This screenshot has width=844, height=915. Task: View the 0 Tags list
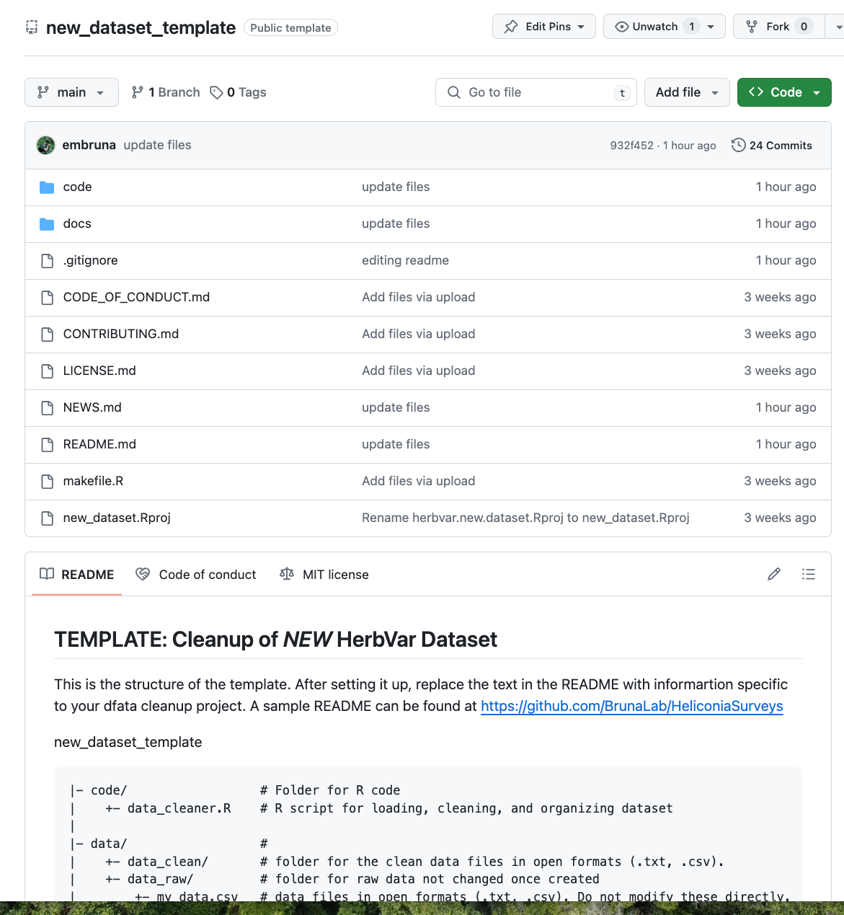coord(239,92)
